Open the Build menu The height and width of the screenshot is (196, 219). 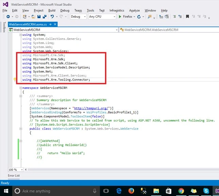[52, 11]
